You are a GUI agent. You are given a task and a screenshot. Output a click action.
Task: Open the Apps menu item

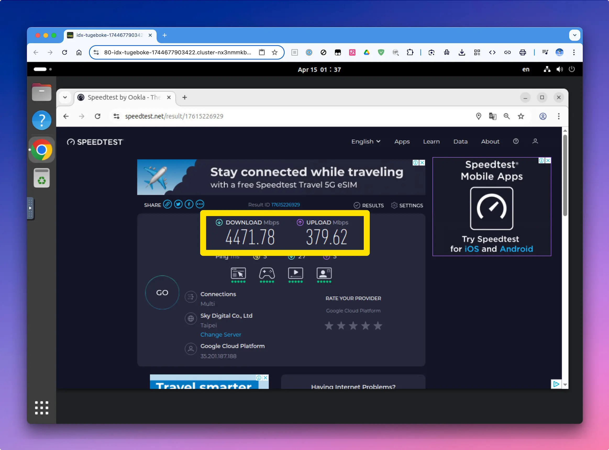coord(402,141)
